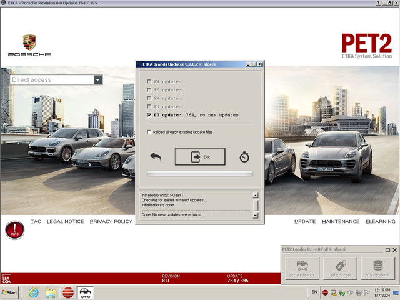Open the ELEARNING link
This screenshot has width=400, height=300.
tap(381, 221)
